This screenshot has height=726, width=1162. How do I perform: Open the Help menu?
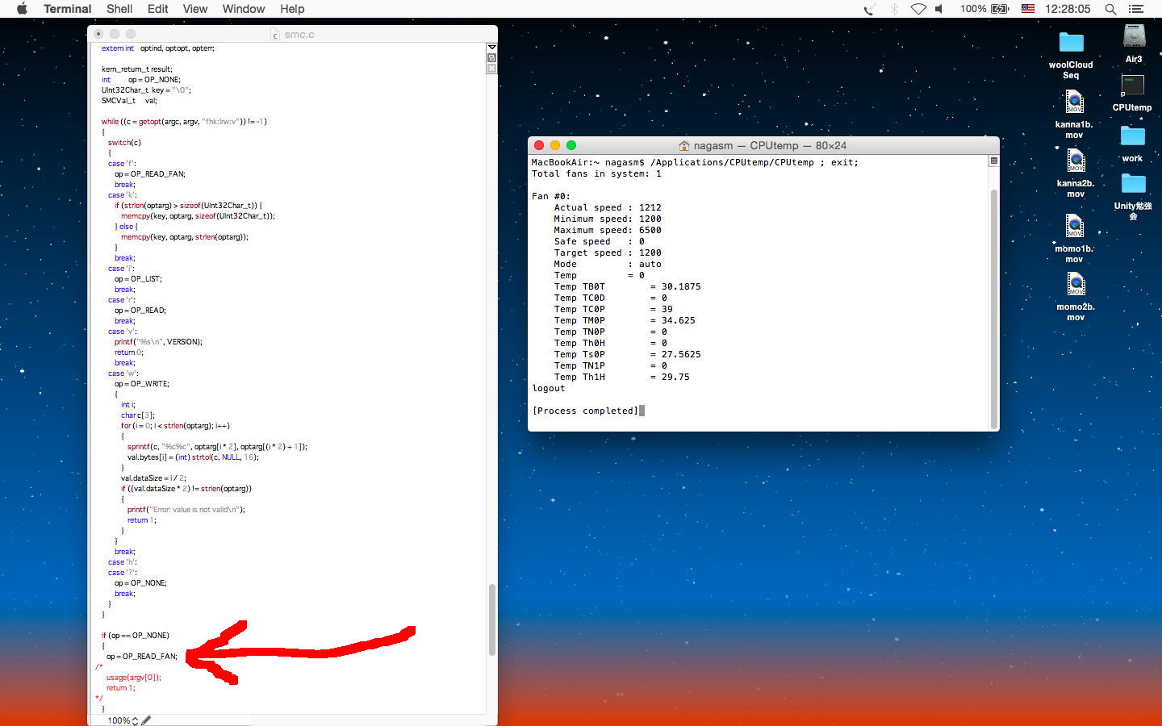[292, 9]
